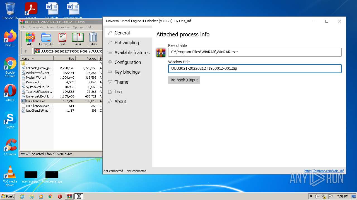The height and width of the screenshot is (200, 357).
Task: Click in the Executable path field
Action: [255, 52]
